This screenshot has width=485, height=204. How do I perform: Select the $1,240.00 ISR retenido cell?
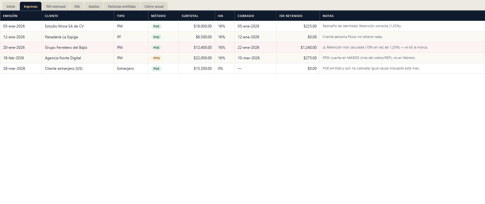point(298,48)
